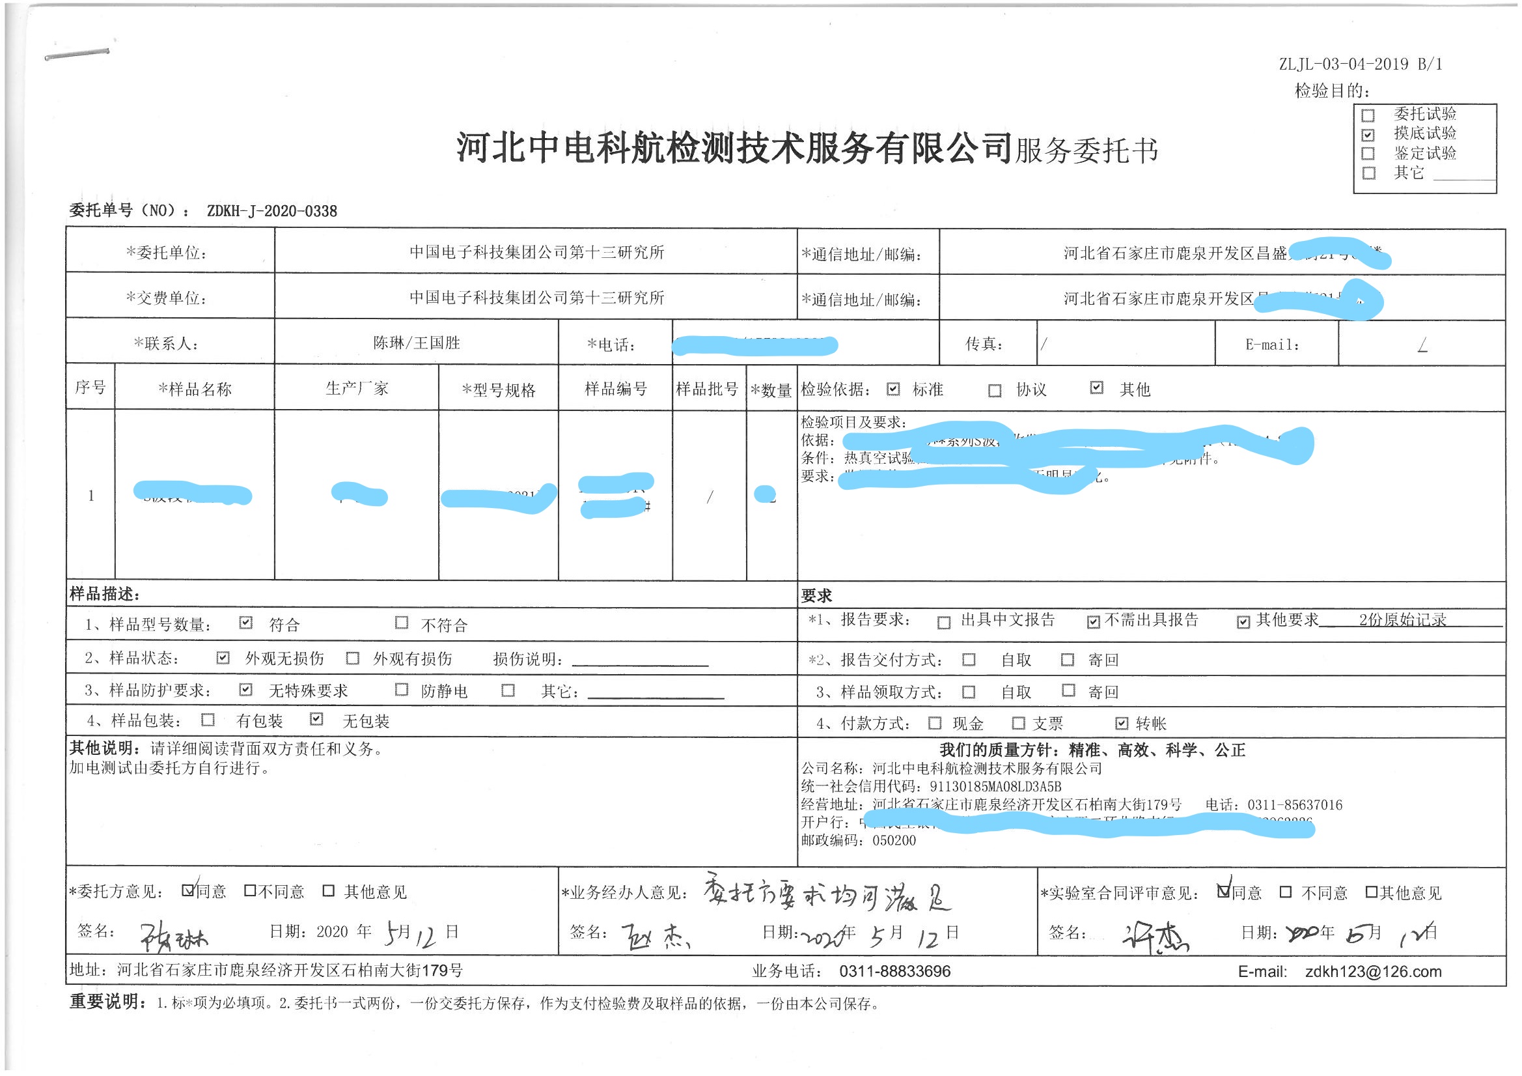Toggle the 摸底试验 checkbox
This screenshot has width=1522, height=1076.
(1368, 135)
